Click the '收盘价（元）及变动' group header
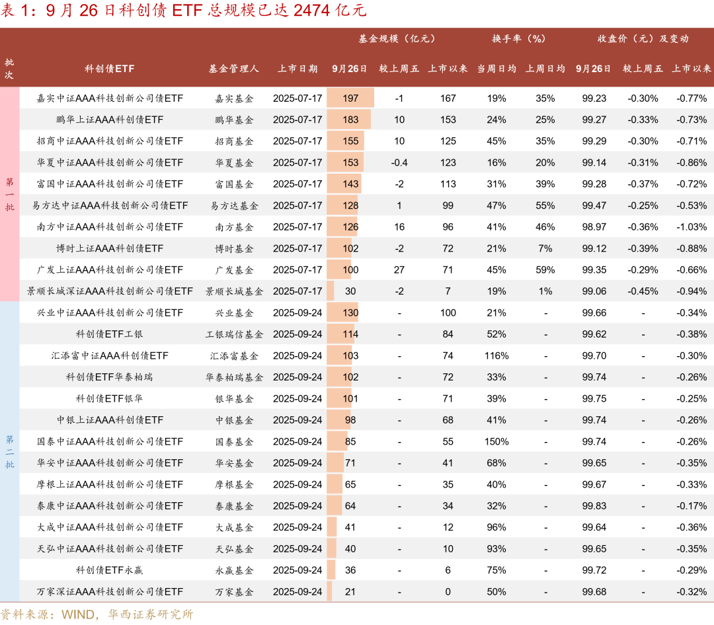 tap(643, 39)
